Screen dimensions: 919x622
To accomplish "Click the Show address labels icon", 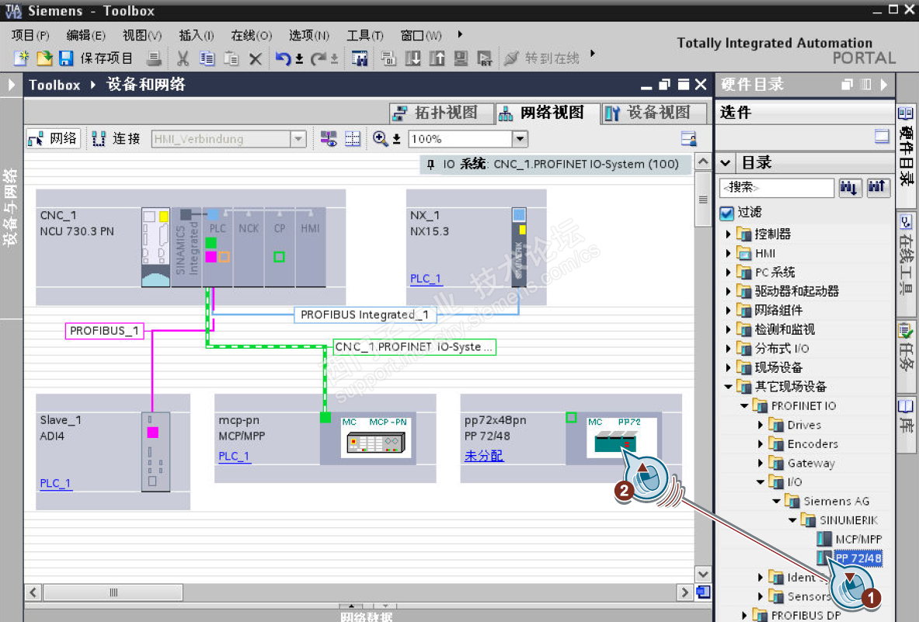I will (328, 139).
